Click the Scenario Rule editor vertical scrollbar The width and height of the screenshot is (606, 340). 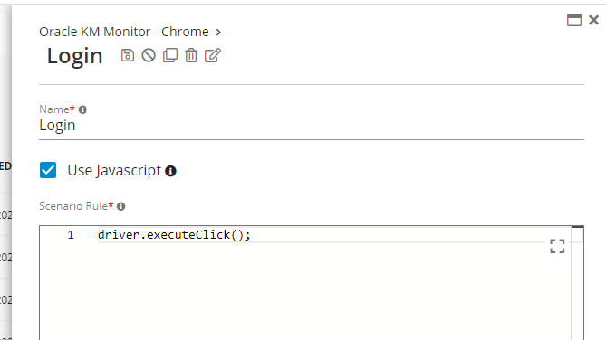coord(577,284)
